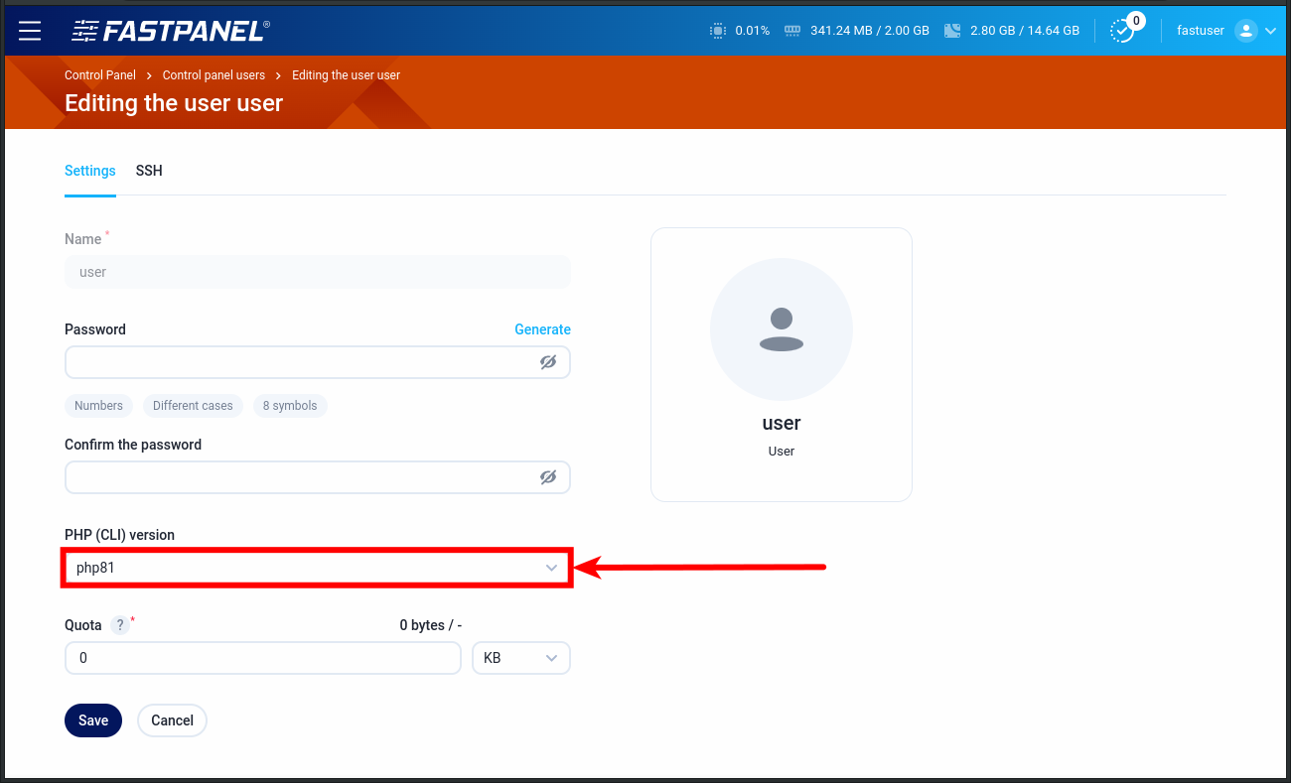Click the disk usage icon

(x=952, y=31)
